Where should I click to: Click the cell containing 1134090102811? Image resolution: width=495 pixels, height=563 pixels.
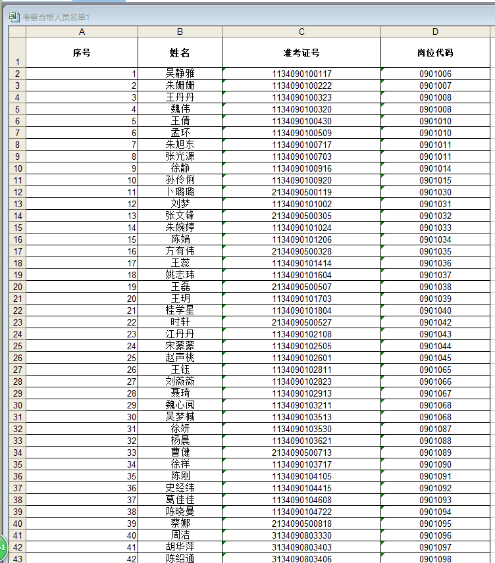301,370
